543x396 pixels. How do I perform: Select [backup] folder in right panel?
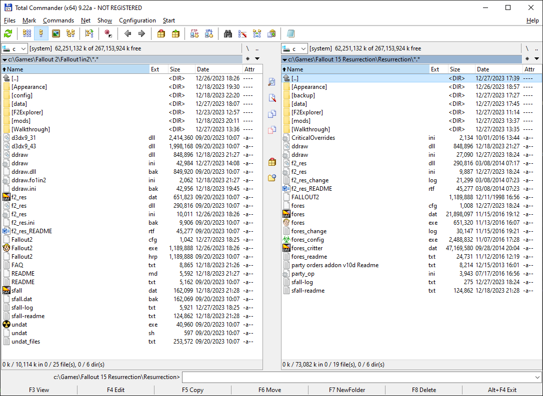point(412,95)
